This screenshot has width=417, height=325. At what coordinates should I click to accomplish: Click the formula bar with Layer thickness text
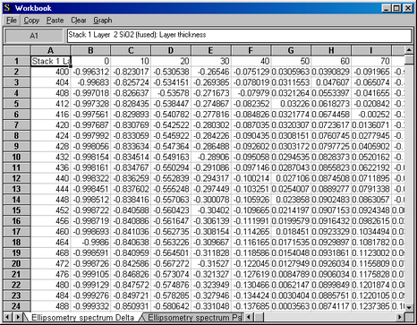tap(239, 36)
